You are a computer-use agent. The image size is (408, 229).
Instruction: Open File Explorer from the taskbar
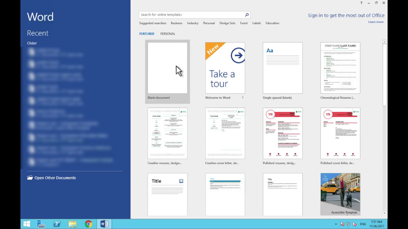tap(73, 224)
